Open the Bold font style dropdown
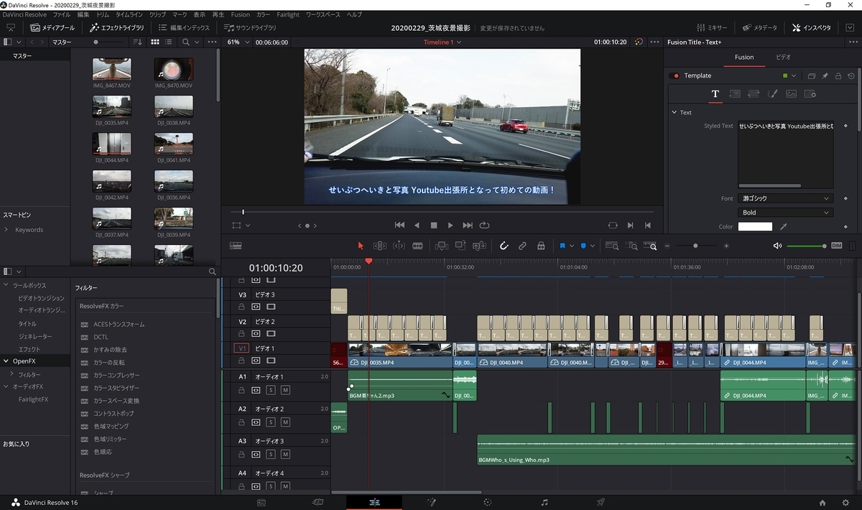The width and height of the screenshot is (862, 510). click(784, 213)
